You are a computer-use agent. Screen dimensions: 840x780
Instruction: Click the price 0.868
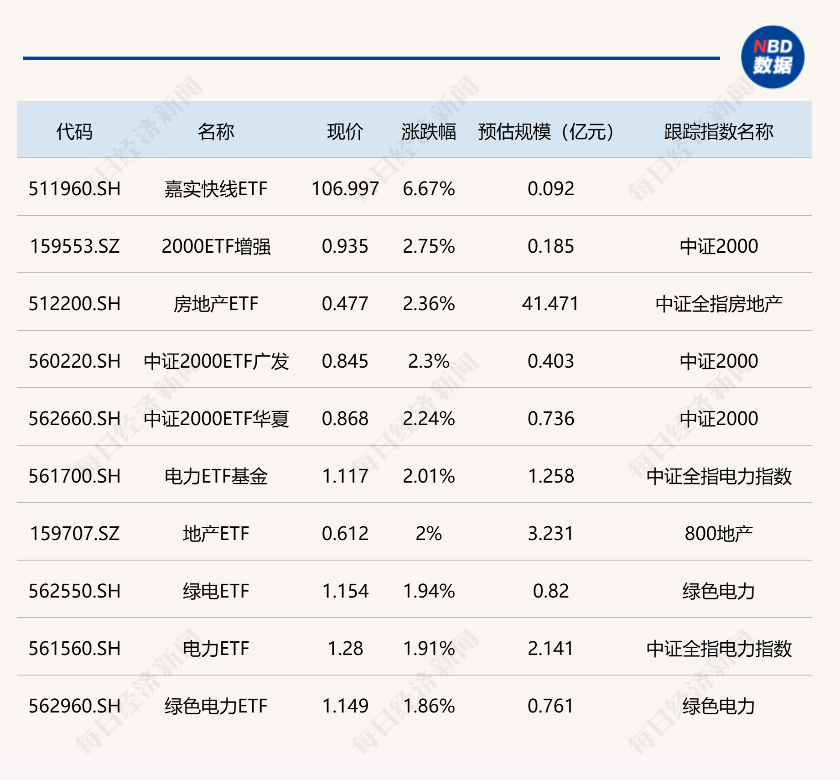pos(345,419)
